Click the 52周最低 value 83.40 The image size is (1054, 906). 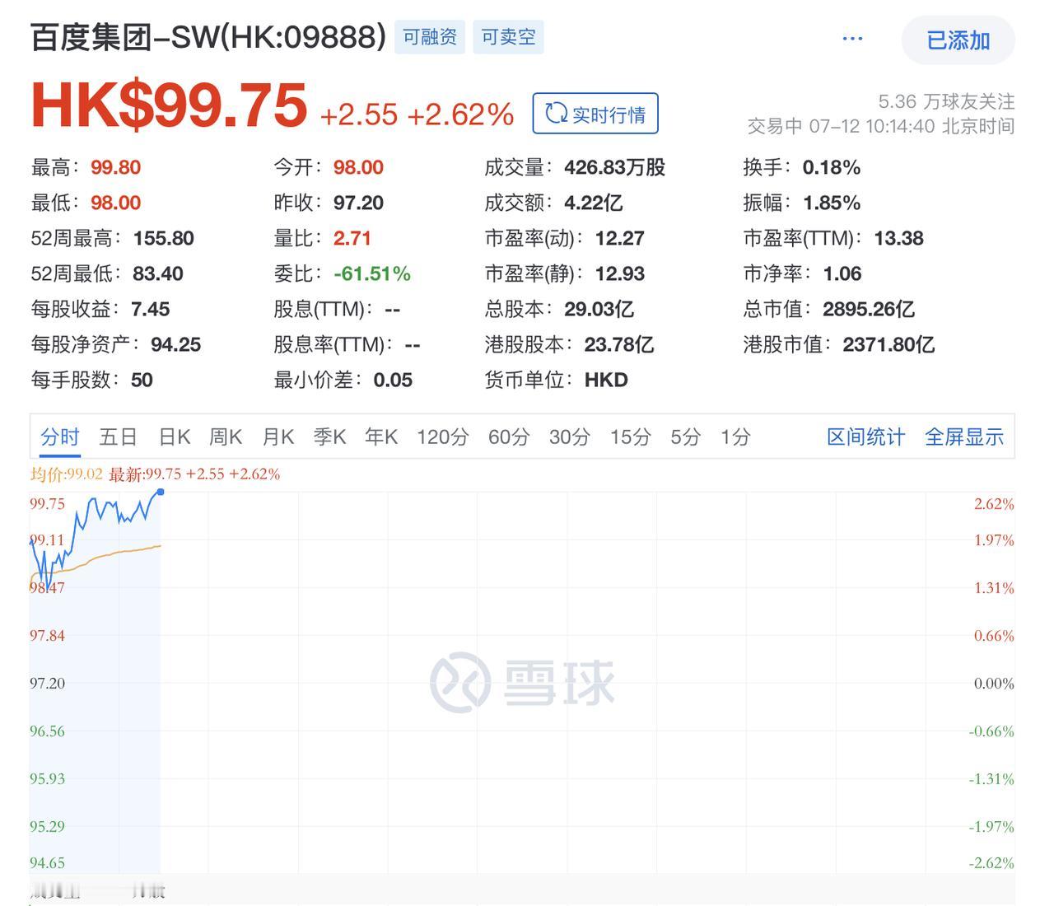(x=158, y=273)
